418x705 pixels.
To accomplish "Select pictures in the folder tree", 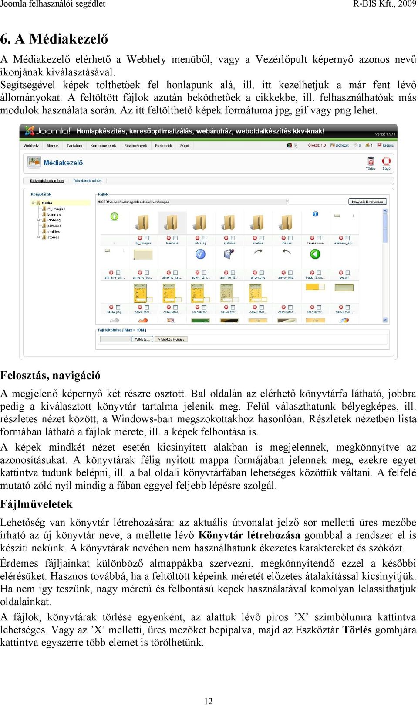I will 54,226.
